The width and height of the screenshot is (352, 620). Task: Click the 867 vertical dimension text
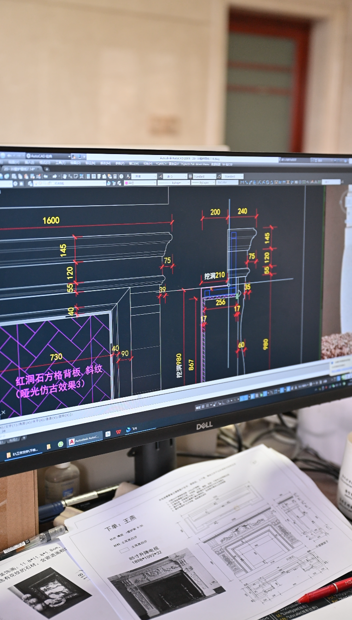191,365
